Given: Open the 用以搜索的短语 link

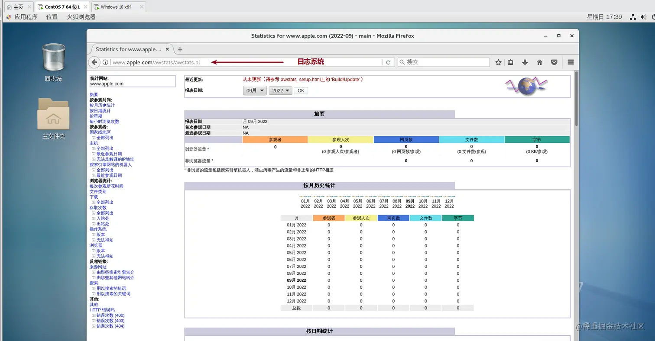Looking at the screenshot, I should point(111,288).
